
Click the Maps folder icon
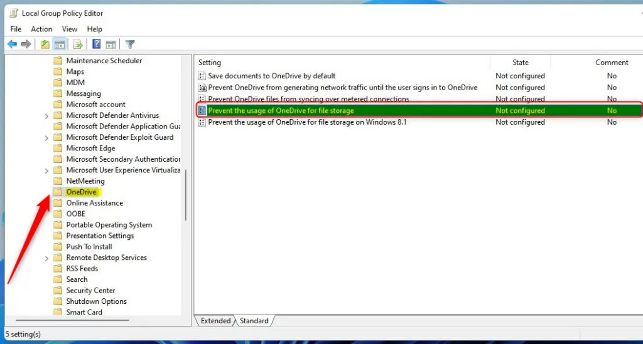pyautogui.click(x=58, y=71)
